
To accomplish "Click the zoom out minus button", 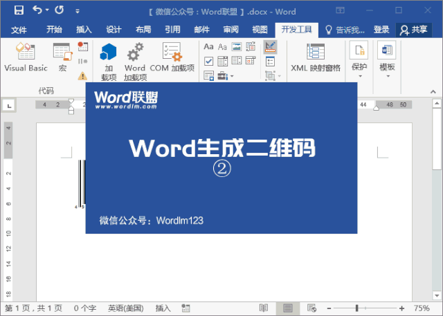I will click(x=329, y=308).
